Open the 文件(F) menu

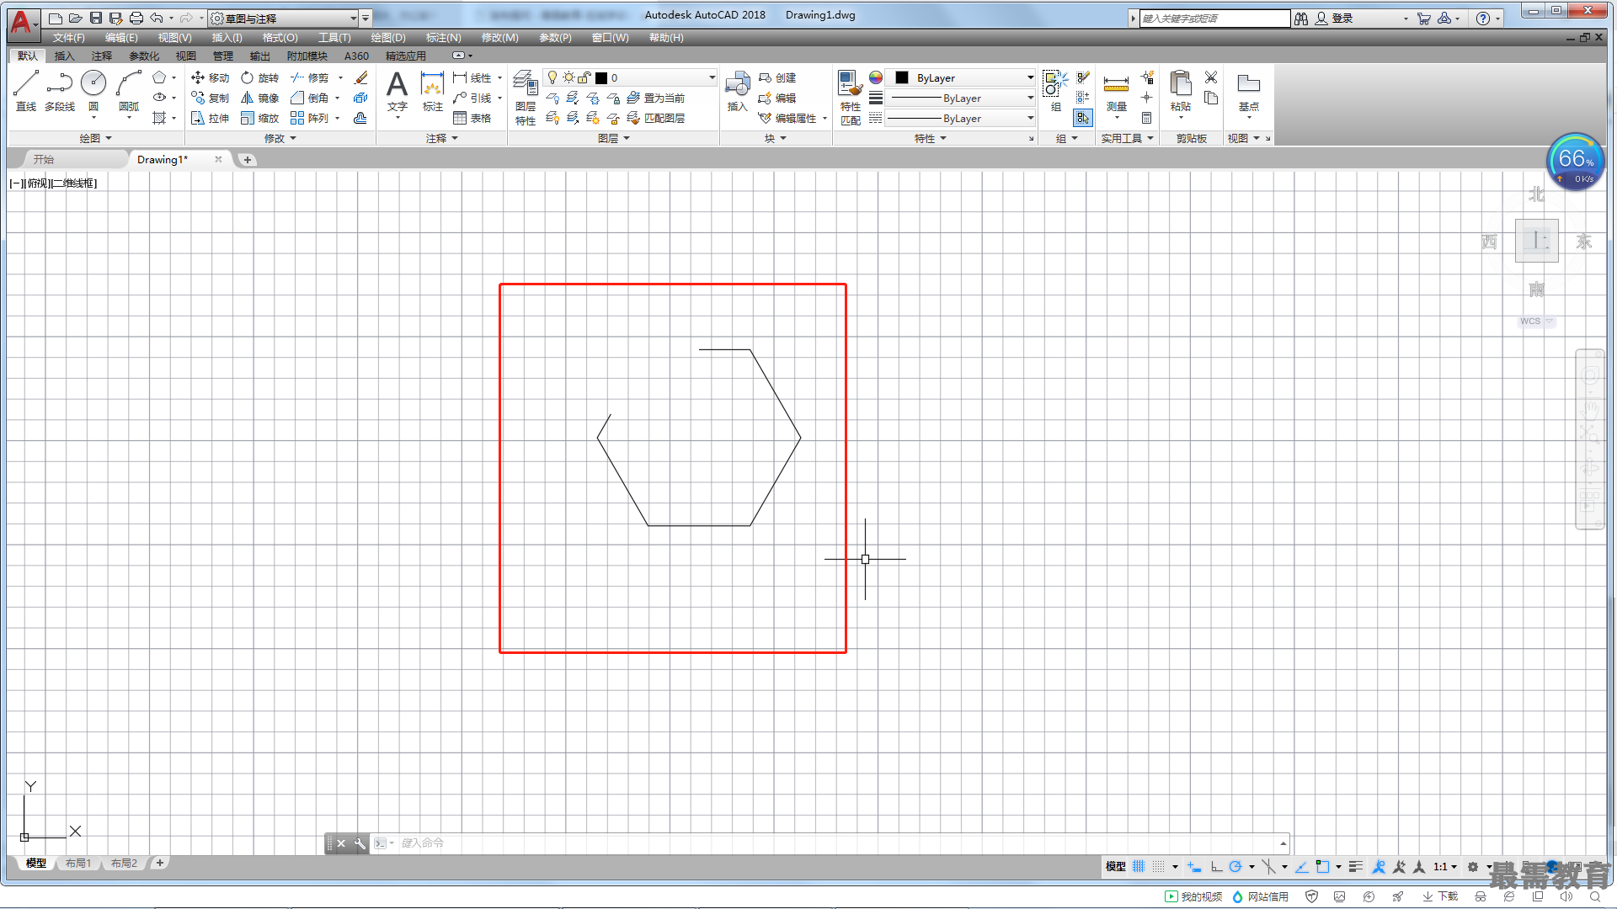(68, 38)
